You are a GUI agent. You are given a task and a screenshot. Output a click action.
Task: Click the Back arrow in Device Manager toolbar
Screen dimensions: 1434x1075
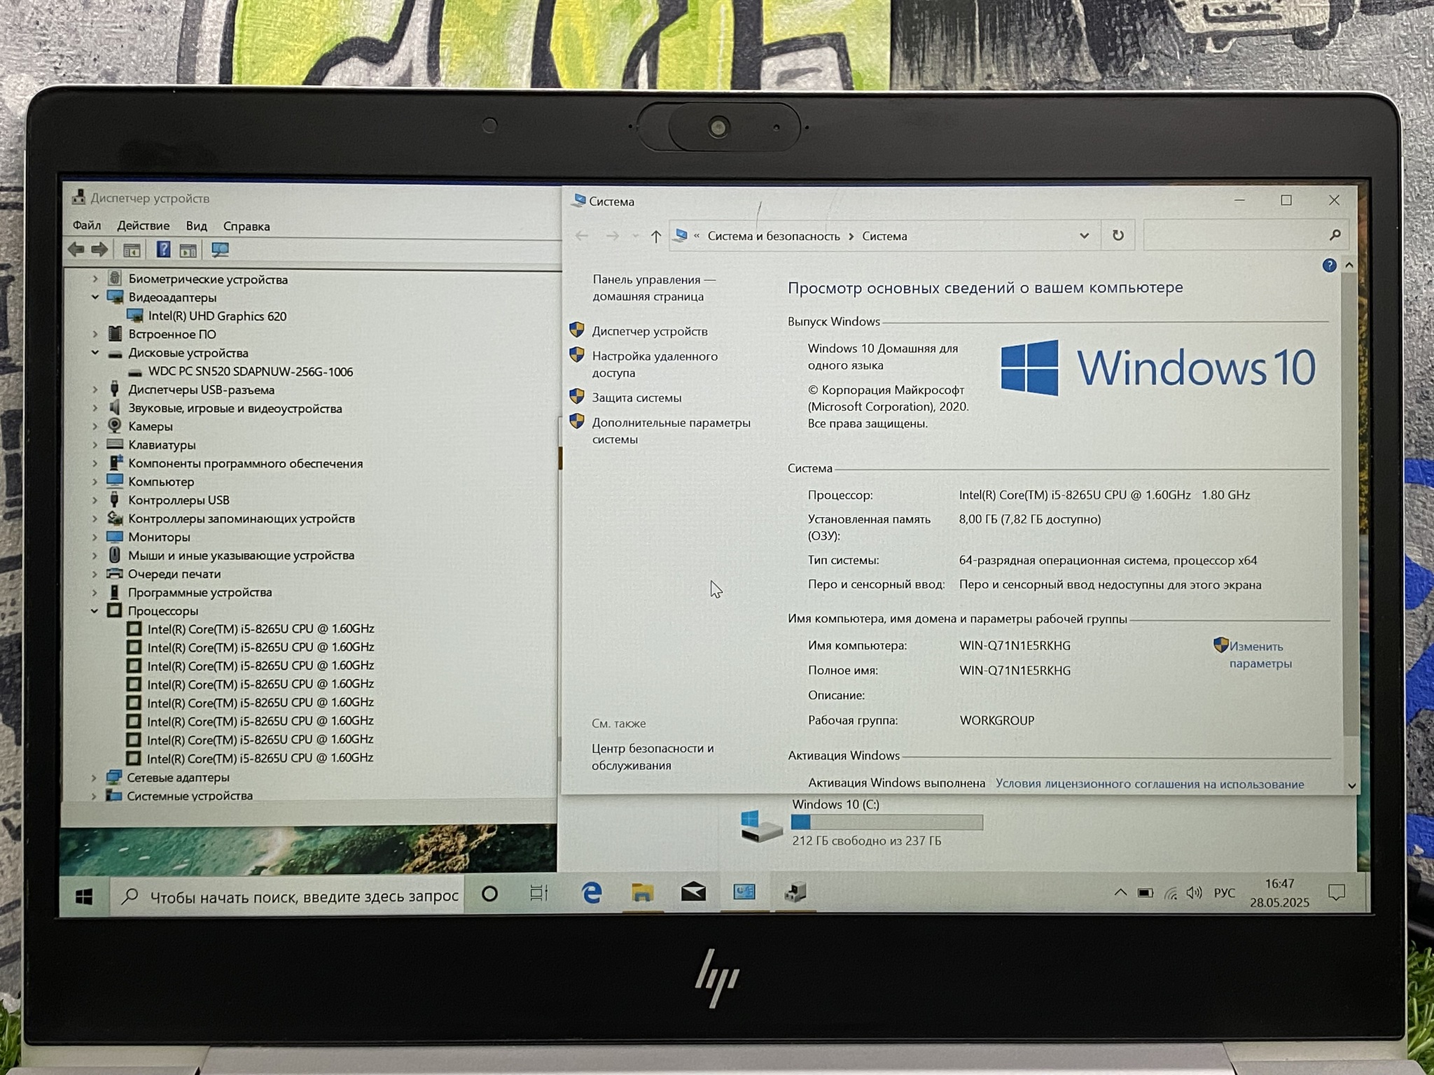pyautogui.click(x=76, y=250)
